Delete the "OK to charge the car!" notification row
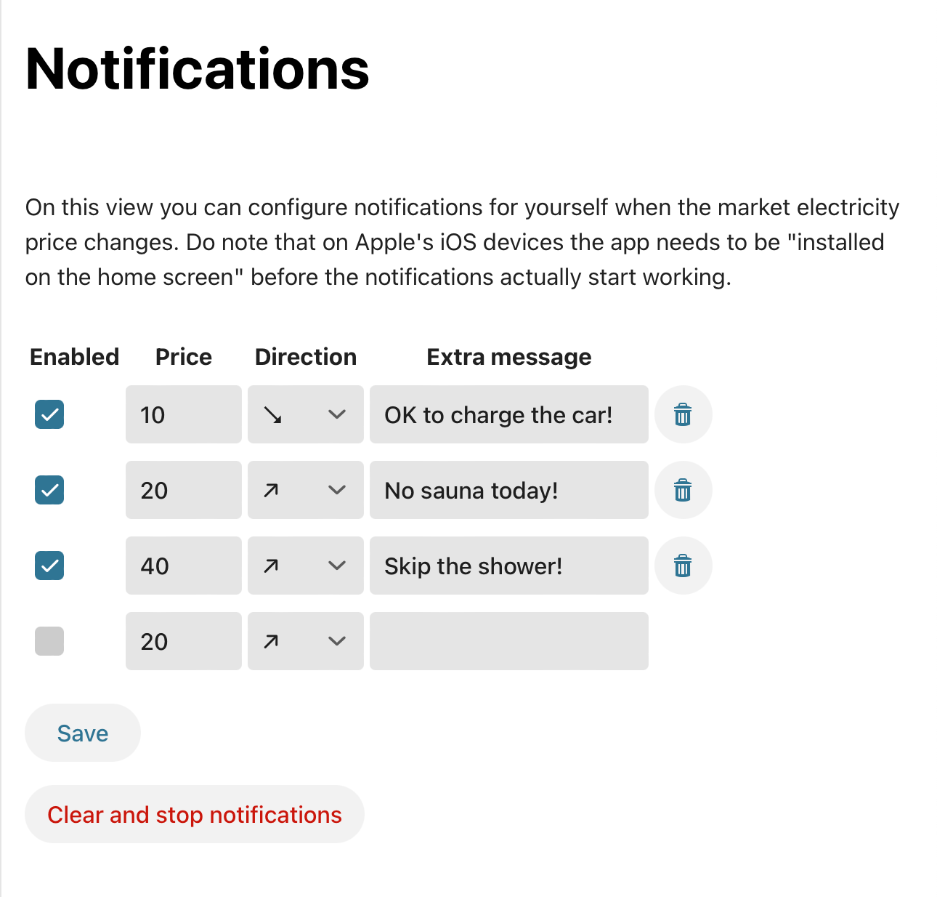 [683, 414]
